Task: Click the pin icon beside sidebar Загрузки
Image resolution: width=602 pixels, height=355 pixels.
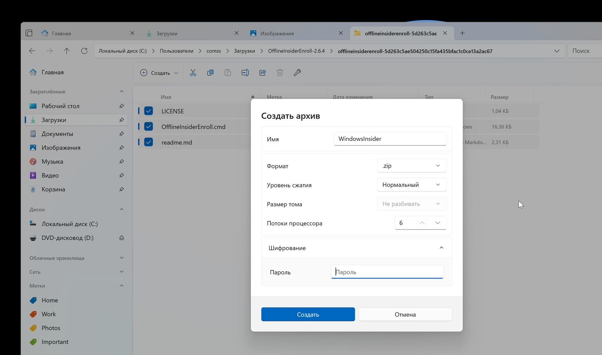Action: point(122,120)
